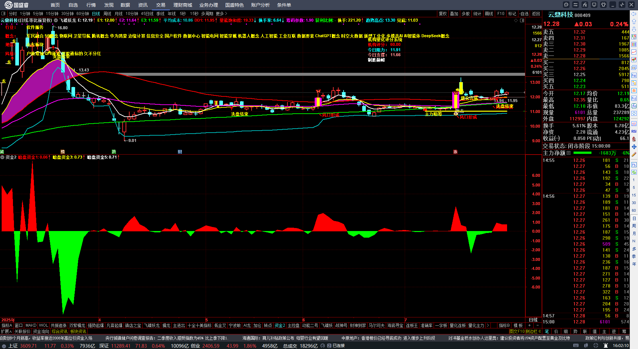Toggle the square box left of 分时

[x=3, y=14]
